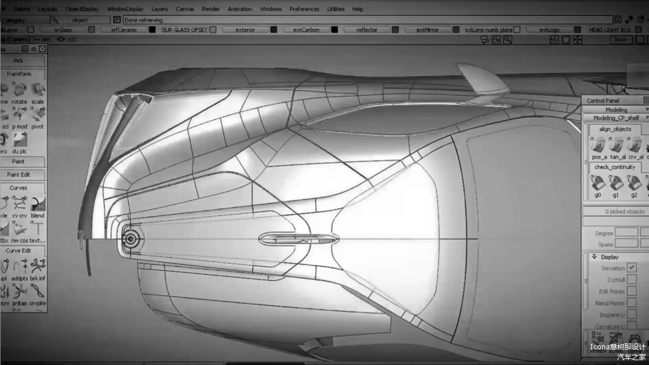
Task: Click the g2 continuity check icon
Action: 634,184
